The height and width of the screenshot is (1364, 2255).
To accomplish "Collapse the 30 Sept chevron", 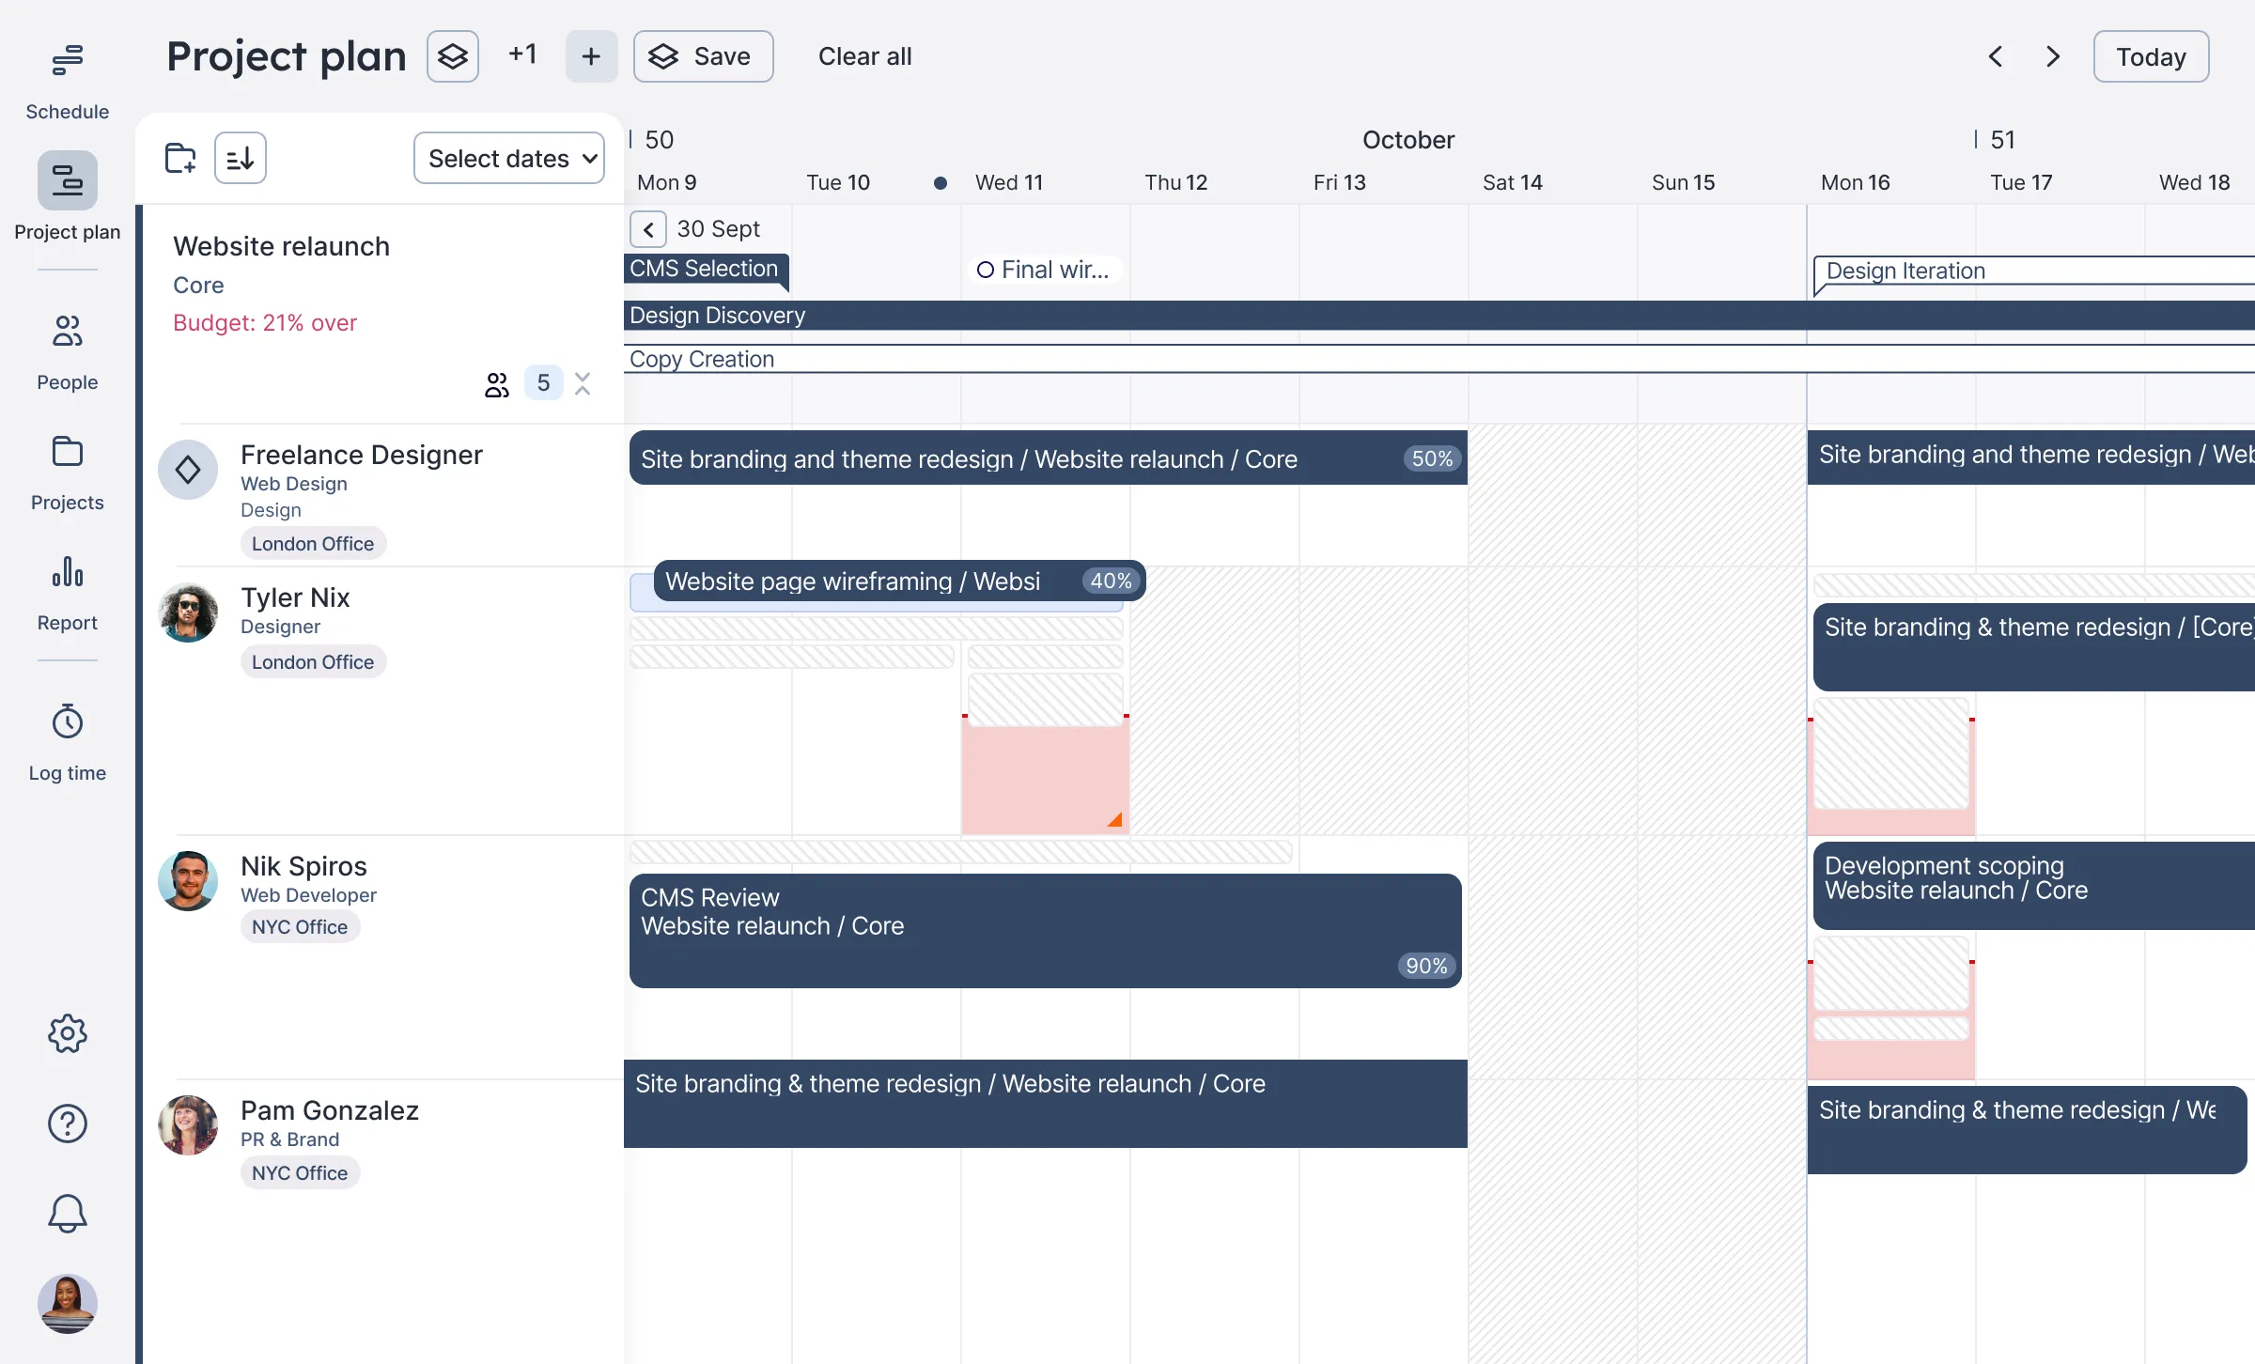I will [x=647, y=228].
